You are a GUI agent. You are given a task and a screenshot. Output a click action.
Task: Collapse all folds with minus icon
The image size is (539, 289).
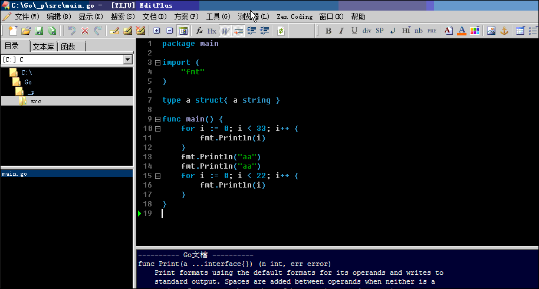click(x=169, y=31)
